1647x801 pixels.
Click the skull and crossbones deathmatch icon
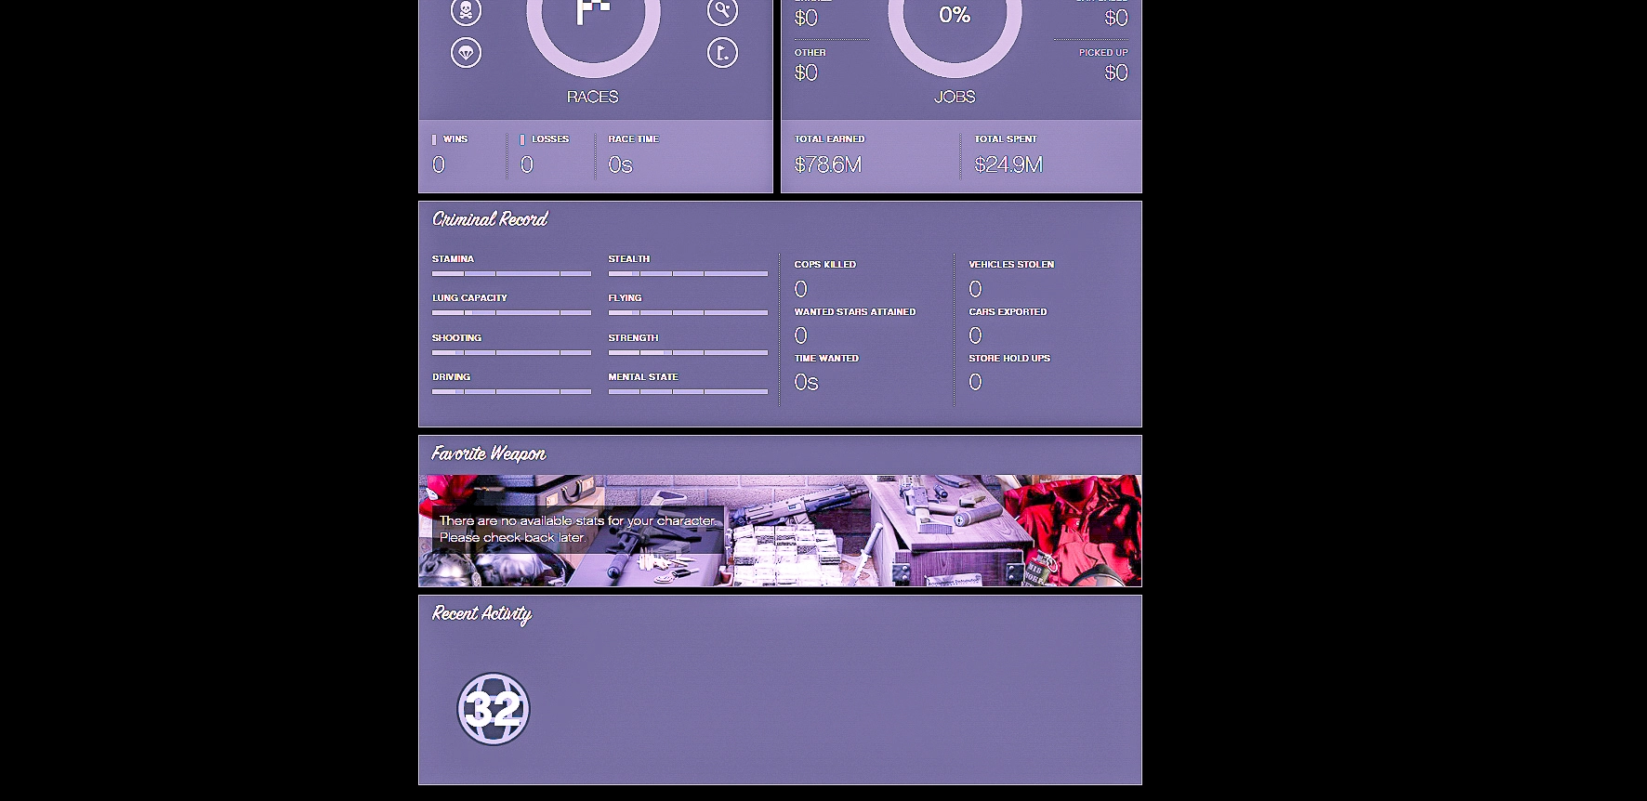point(466,11)
